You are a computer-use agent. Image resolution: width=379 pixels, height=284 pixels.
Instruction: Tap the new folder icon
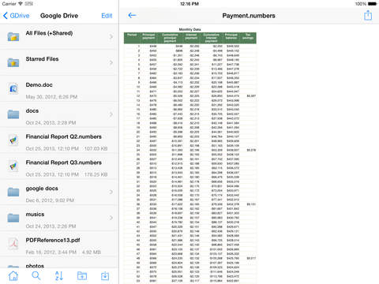[82, 276]
